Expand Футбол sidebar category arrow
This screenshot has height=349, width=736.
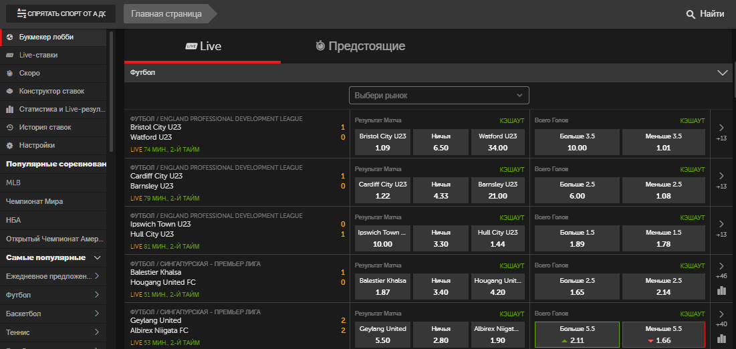pyautogui.click(x=97, y=295)
